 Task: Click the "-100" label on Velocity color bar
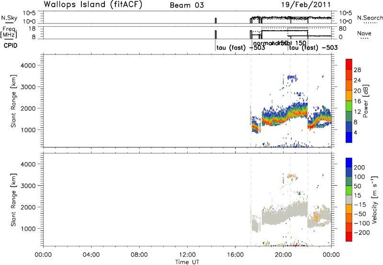click(362, 223)
